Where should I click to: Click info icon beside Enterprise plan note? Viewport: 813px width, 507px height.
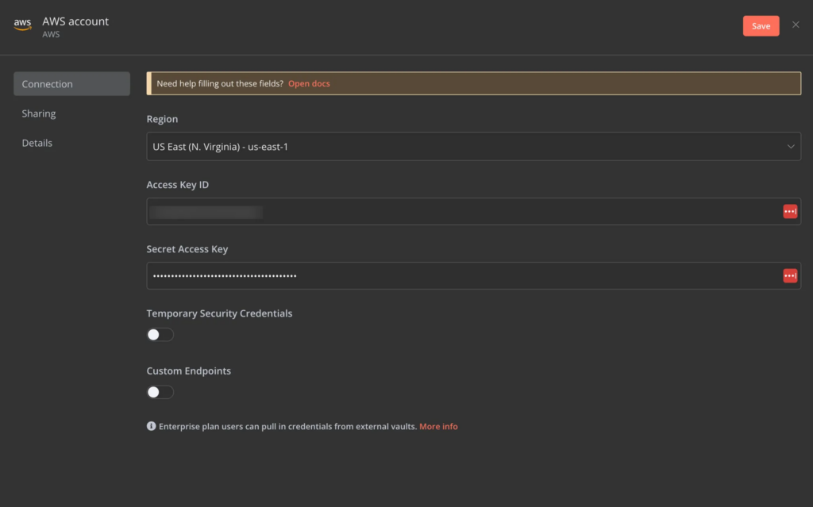point(152,426)
